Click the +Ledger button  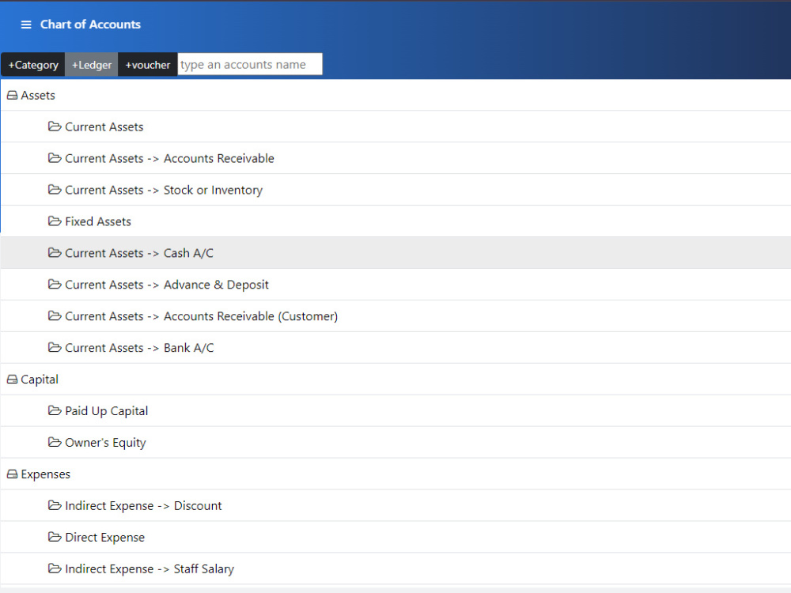point(91,65)
